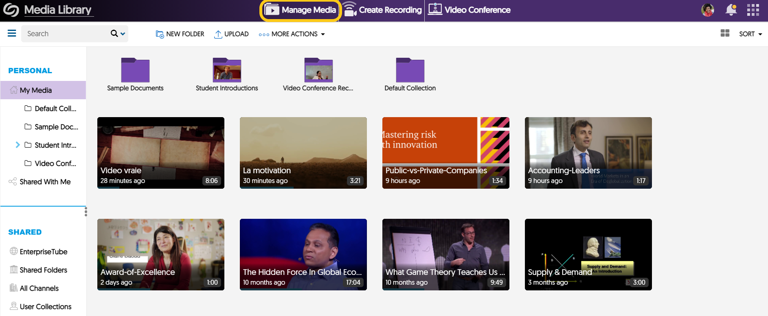This screenshot has width=768, height=316.
Task: Click the hamburger menu icon
Action: click(12, 33)
